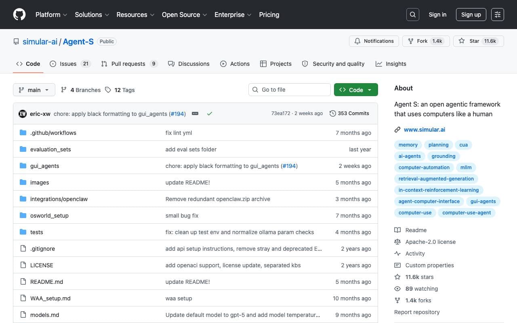Open the Pull requests tab
The image size is (517, 323).
click(x=129, y=64)
